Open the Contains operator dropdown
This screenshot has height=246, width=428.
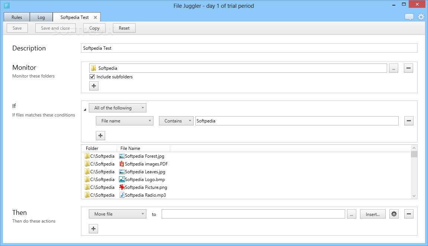pyautogui.click(x=176, y=121)
